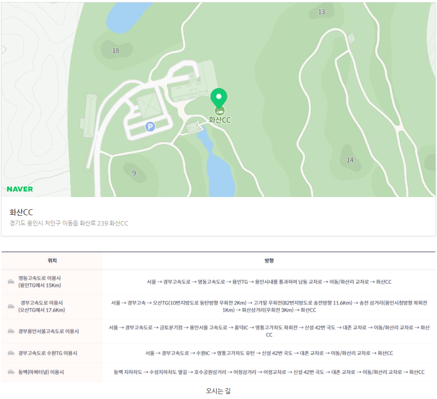
Task: Click the 오시는 길 caption
Action: pyautogui.click(x=218, y=391)
